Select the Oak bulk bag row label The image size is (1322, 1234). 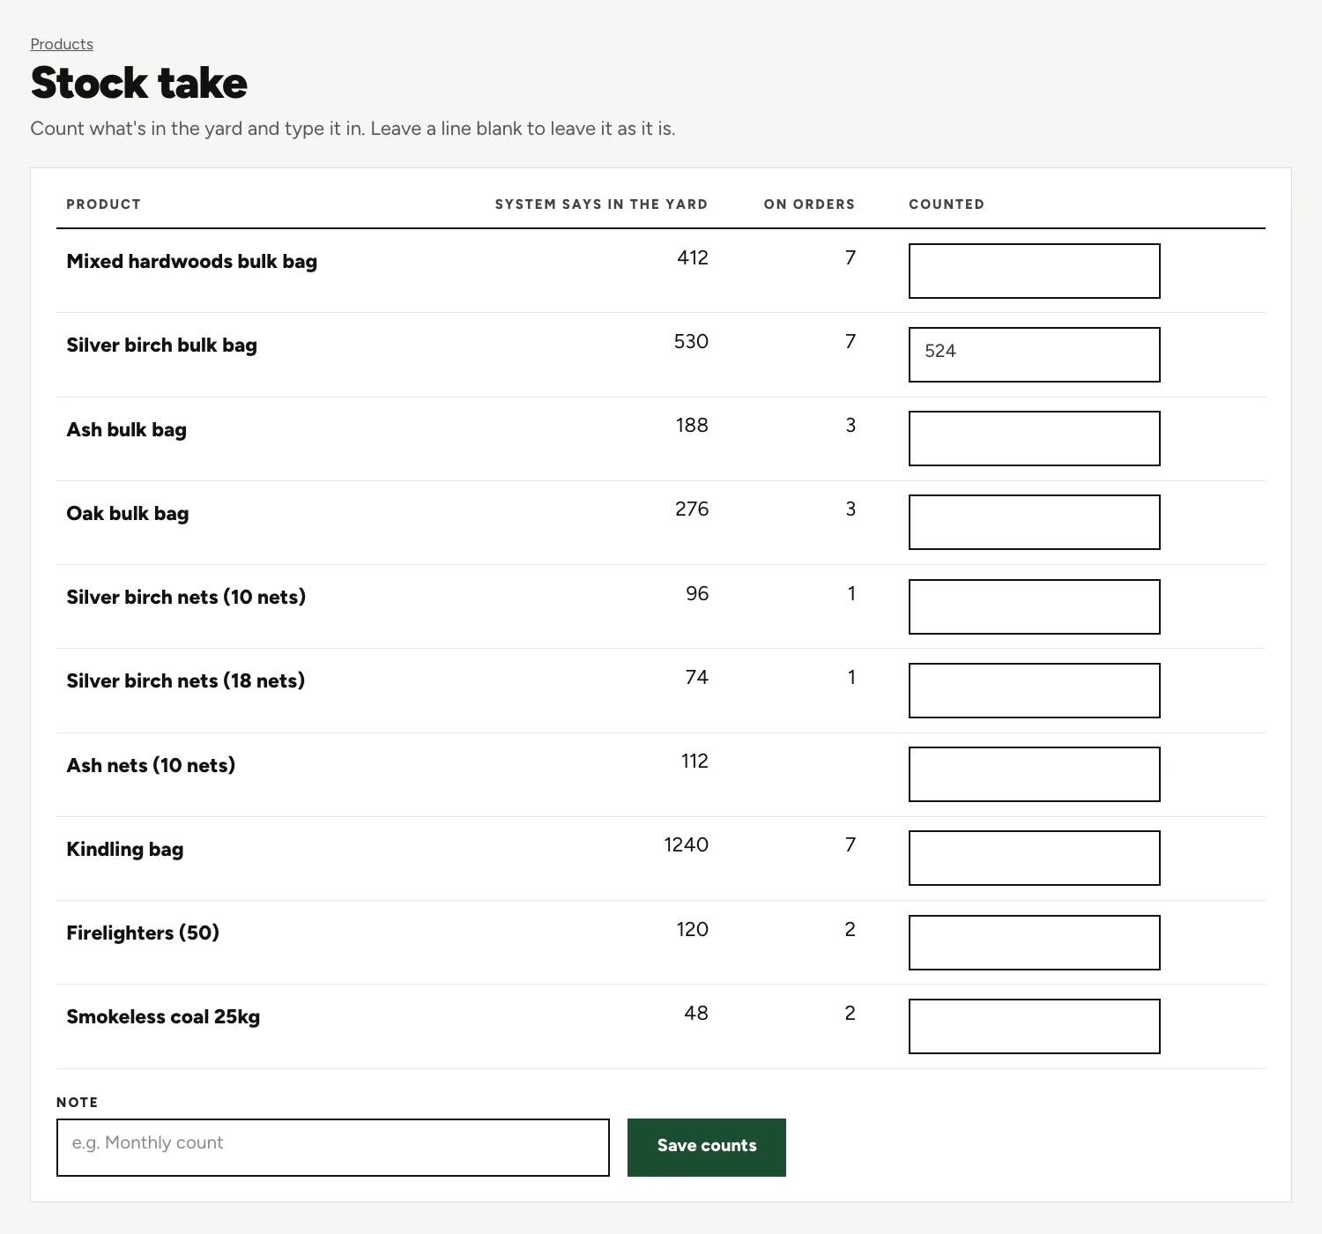point(128,514)
